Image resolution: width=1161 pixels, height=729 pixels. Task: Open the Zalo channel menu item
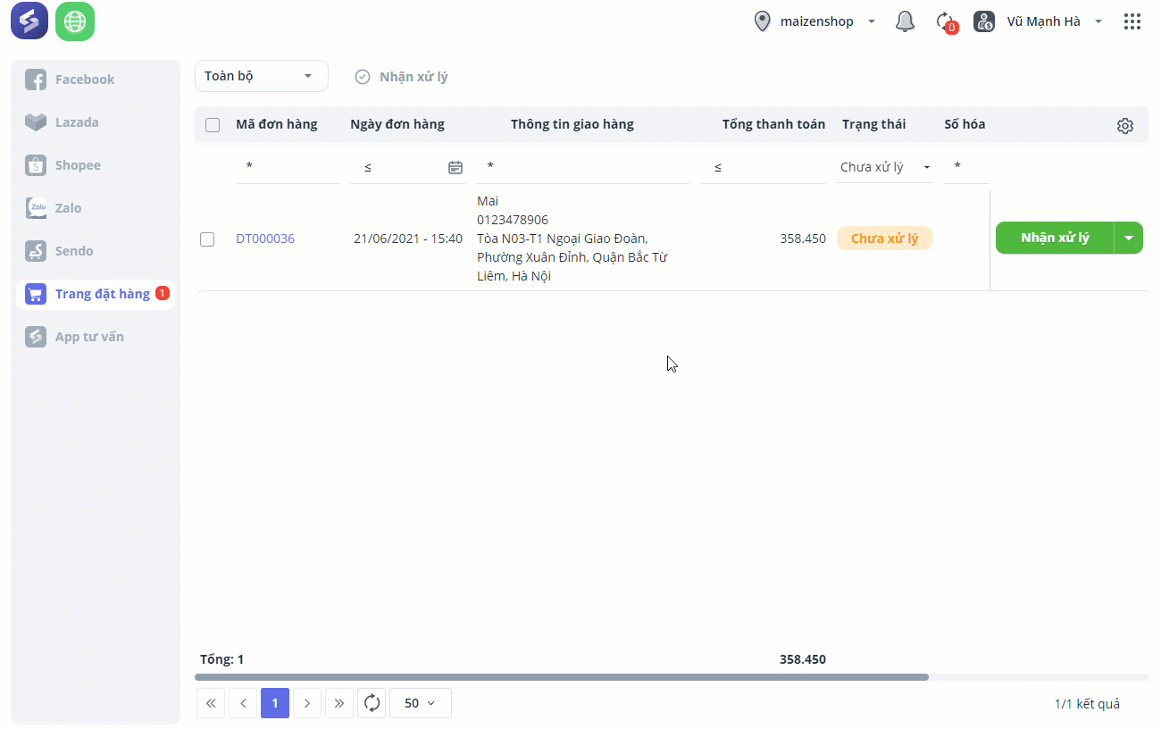96,208
